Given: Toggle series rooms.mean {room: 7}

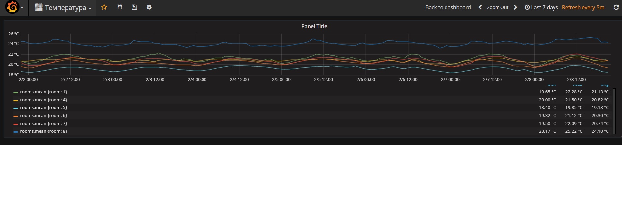Looking at the screenshot, I should coord(43,124).
